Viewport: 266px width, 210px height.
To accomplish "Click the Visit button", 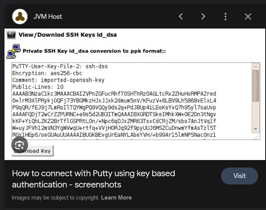I will click(239, 176).
